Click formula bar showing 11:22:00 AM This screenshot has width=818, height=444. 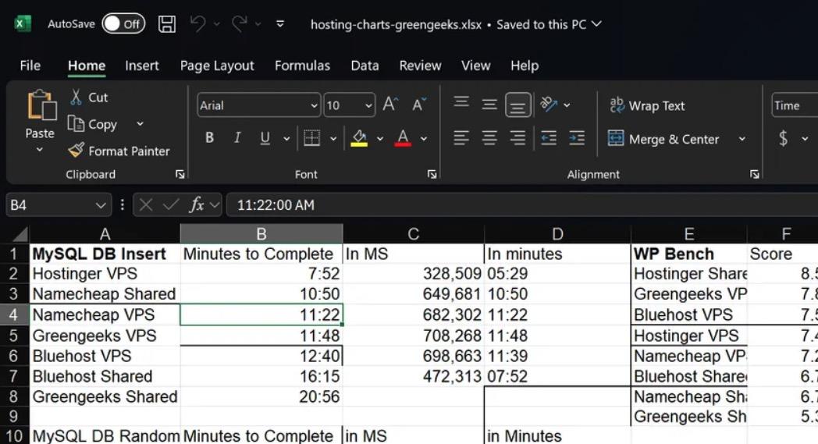click(x=521, y=205)
